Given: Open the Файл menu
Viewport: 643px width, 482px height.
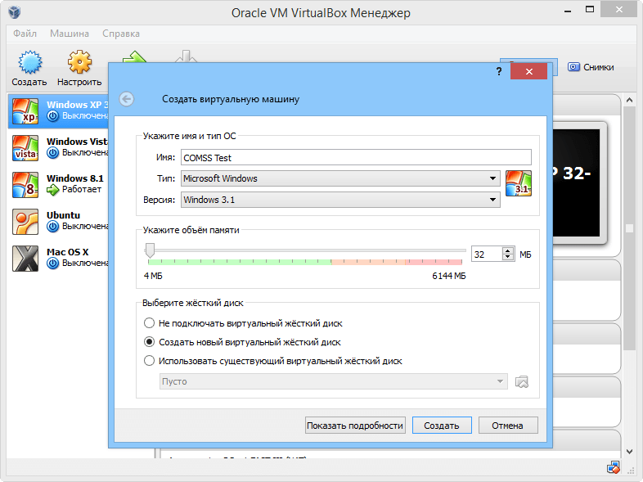Looking at the screenshot, I should 25,34.
